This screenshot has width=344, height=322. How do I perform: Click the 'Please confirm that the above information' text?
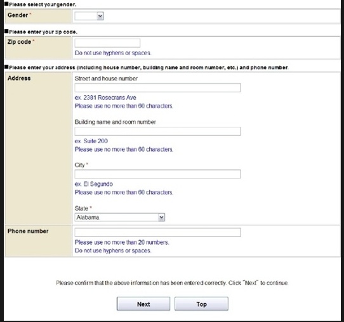(x=172, y=283)
